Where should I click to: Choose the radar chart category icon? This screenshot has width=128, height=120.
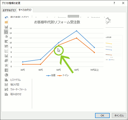coord(6,65)
